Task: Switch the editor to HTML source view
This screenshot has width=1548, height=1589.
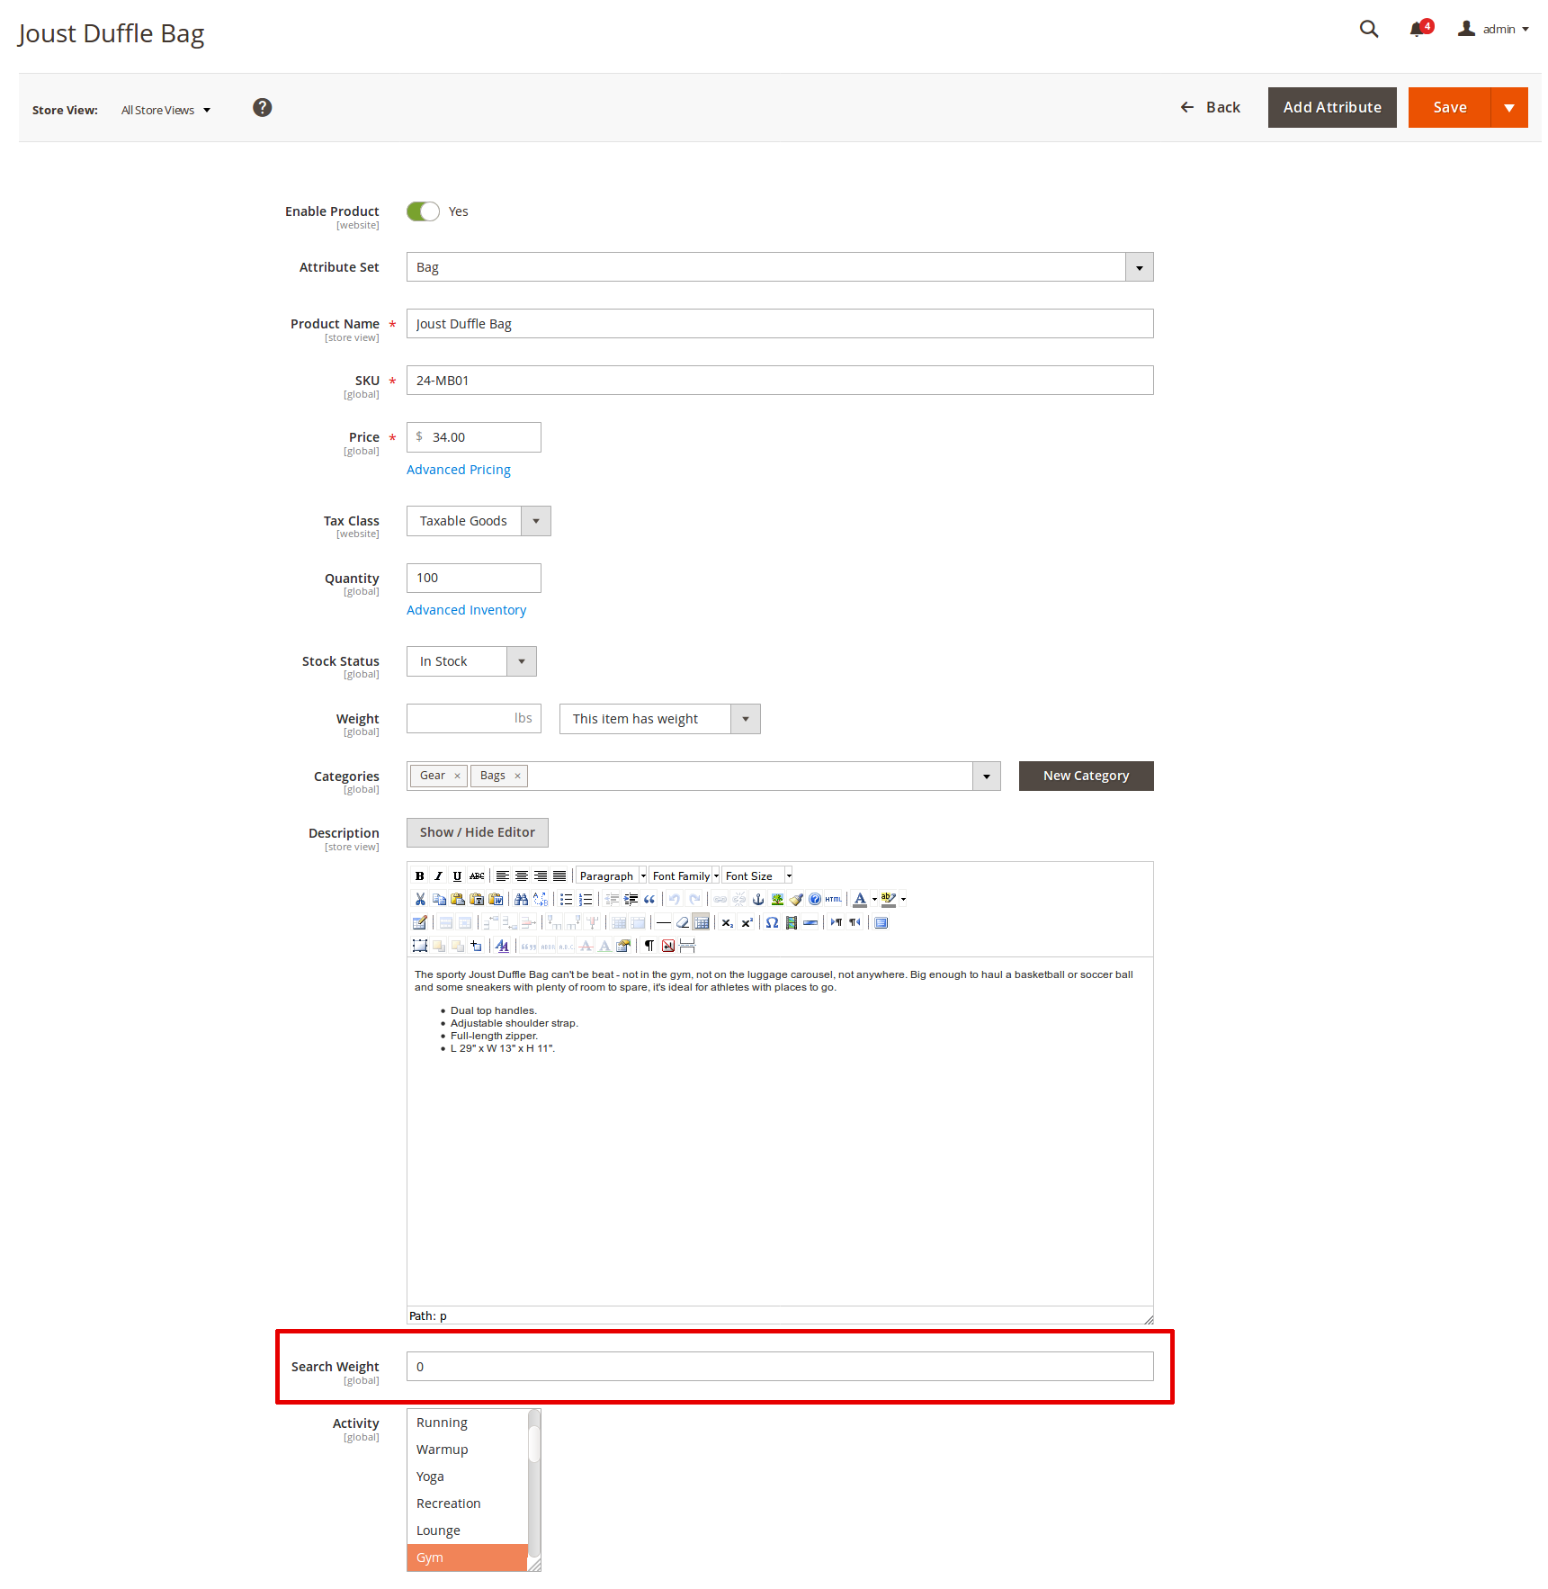Action: tap(834, 899)
